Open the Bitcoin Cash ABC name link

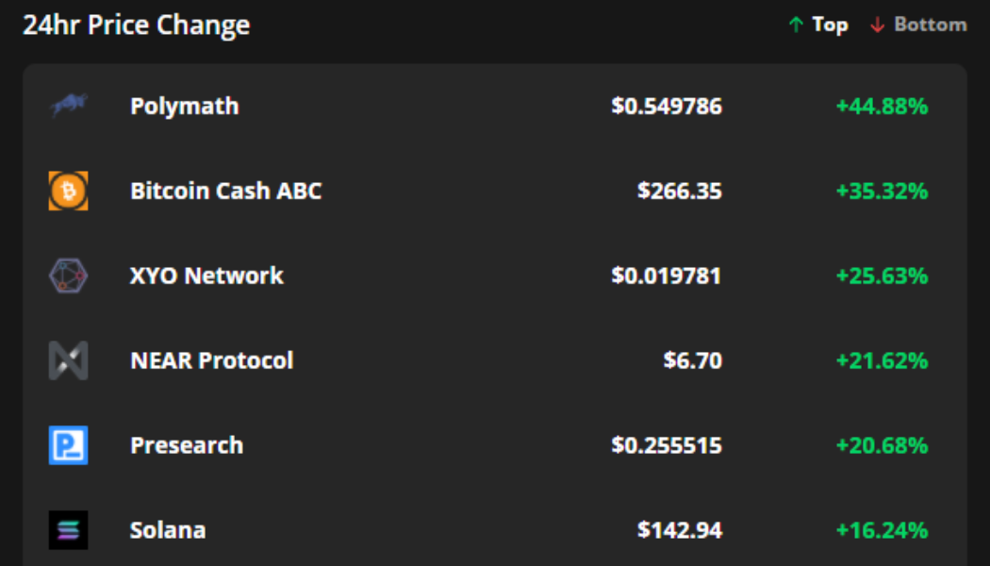pyautogui.click(x=225, y=191)
